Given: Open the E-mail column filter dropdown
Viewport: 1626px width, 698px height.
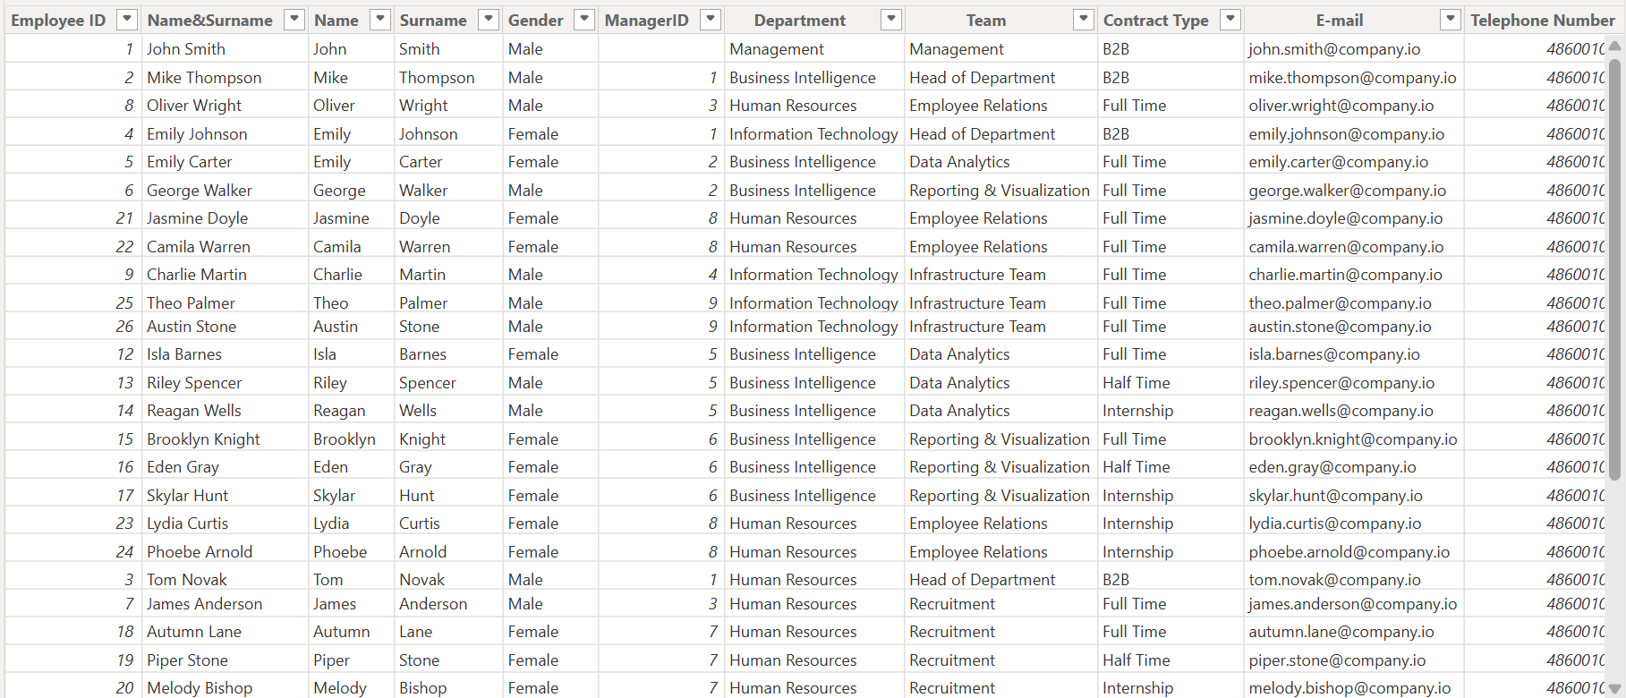Looking at the screenshot, I should [x=1451, y=20].
